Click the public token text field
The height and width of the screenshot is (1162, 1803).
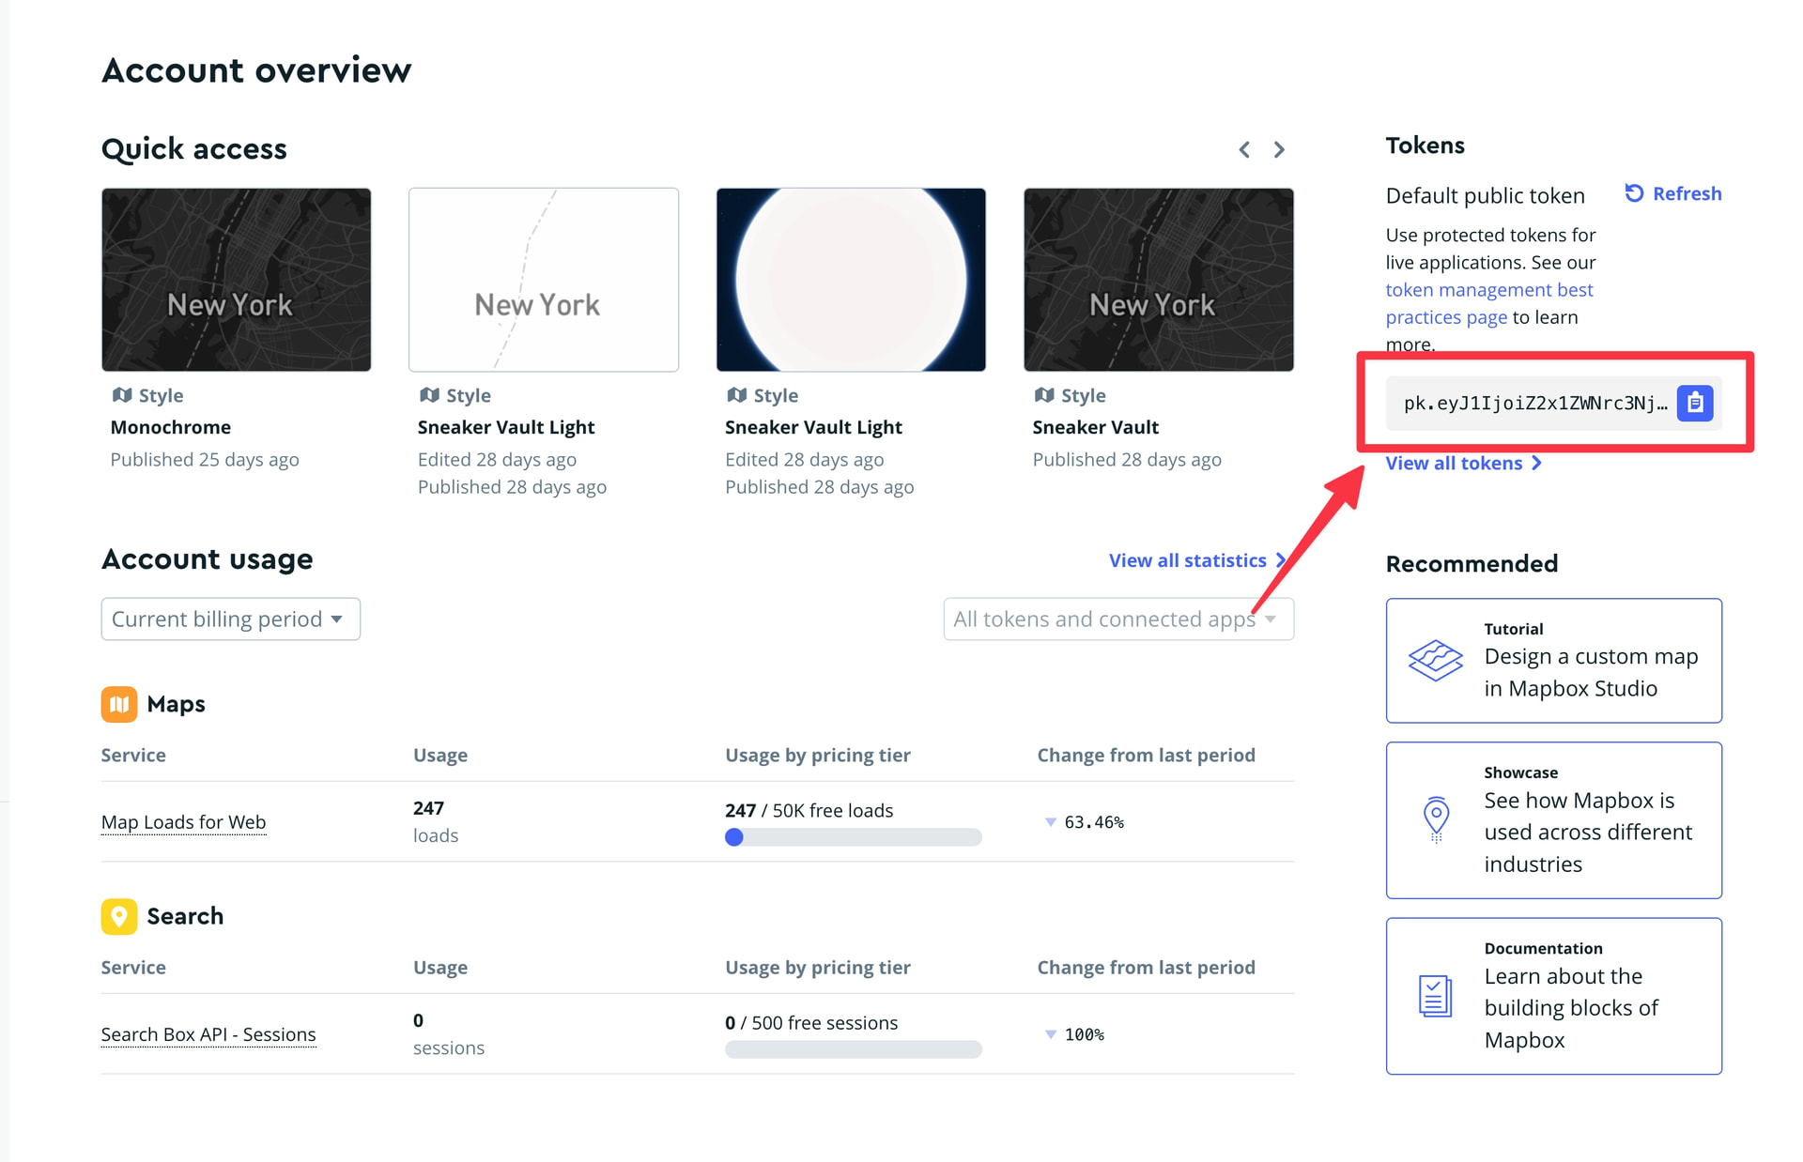click(x=1534, y=404)
